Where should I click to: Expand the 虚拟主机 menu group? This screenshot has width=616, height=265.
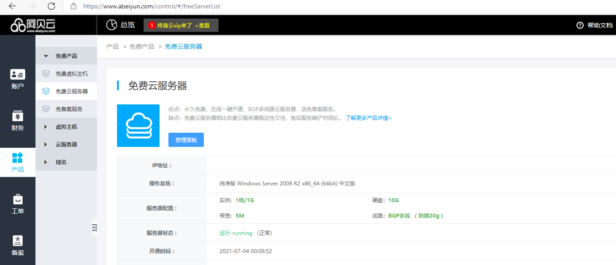coord(46,127)
